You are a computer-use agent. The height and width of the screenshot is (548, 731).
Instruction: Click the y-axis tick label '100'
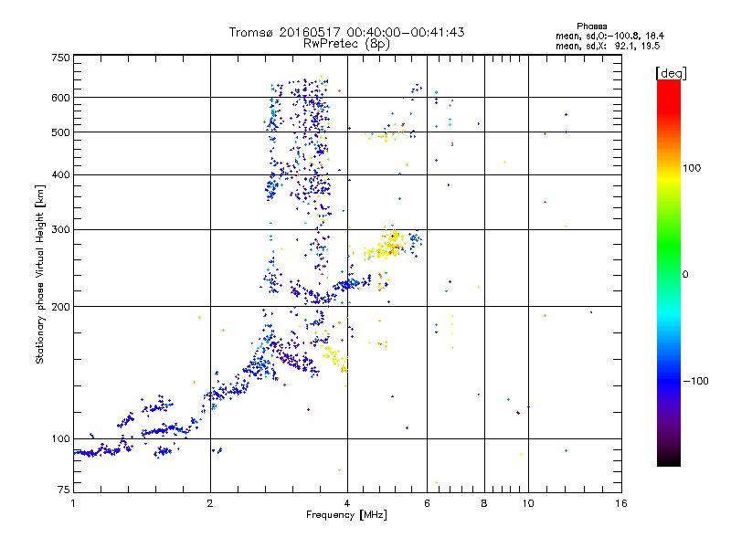click(x=60, y=438)
